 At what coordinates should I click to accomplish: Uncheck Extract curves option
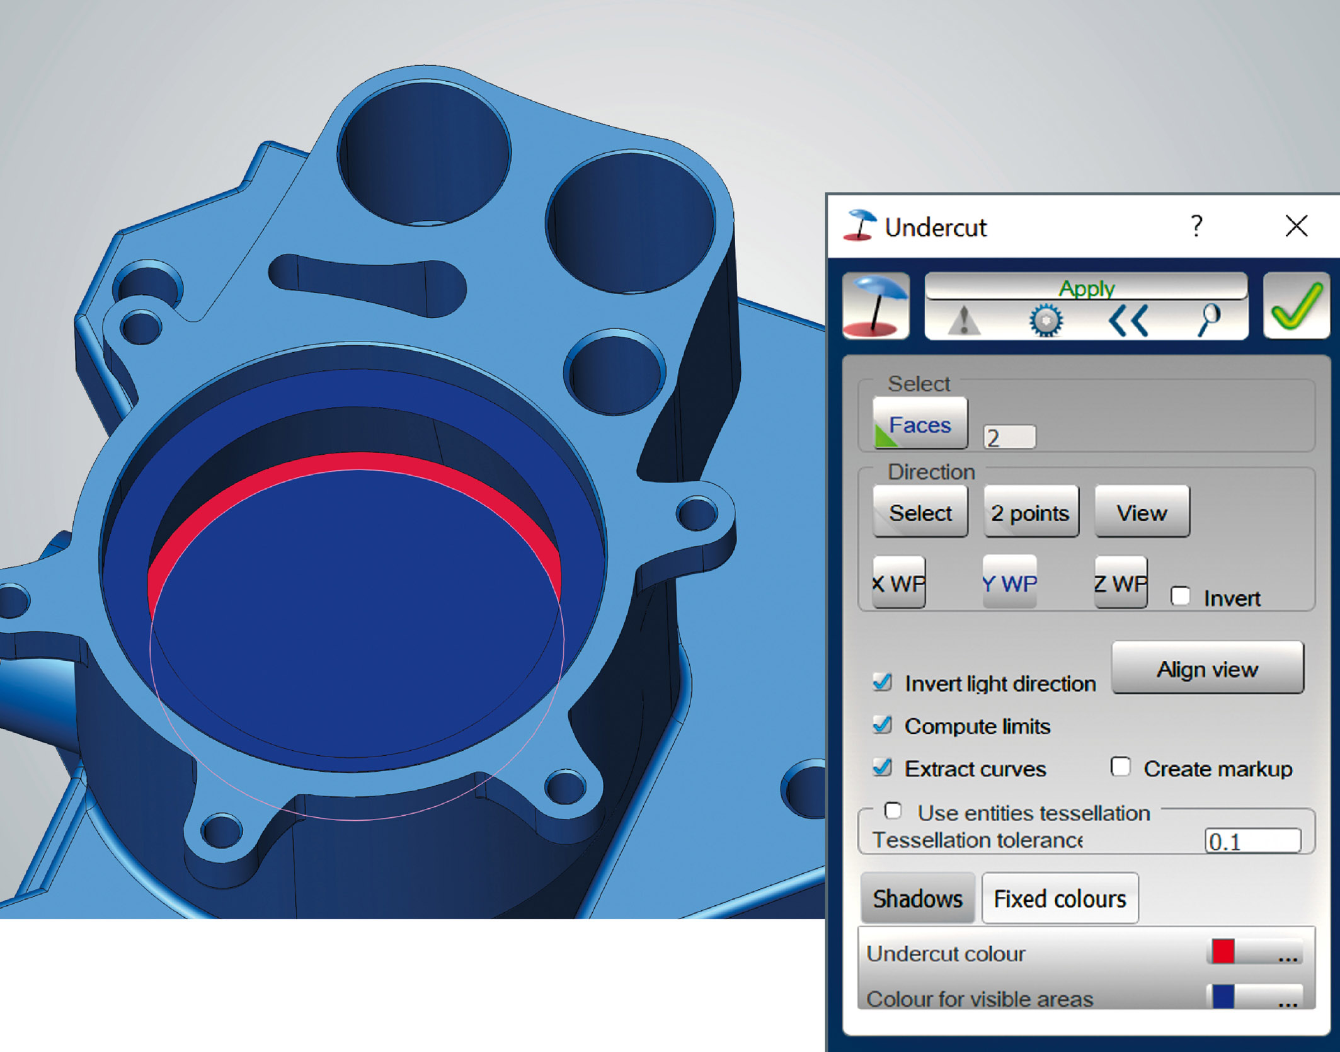pos(883,767)
